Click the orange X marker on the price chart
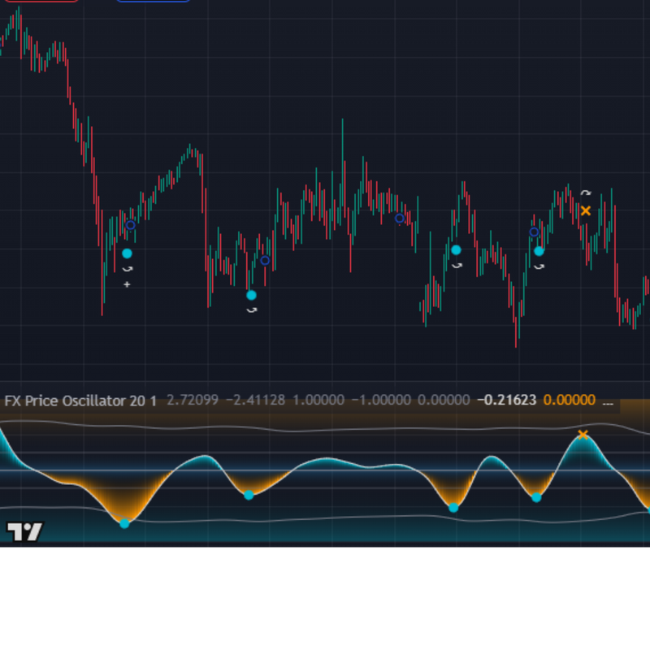650x650 pixels. [x=586, y=211]
